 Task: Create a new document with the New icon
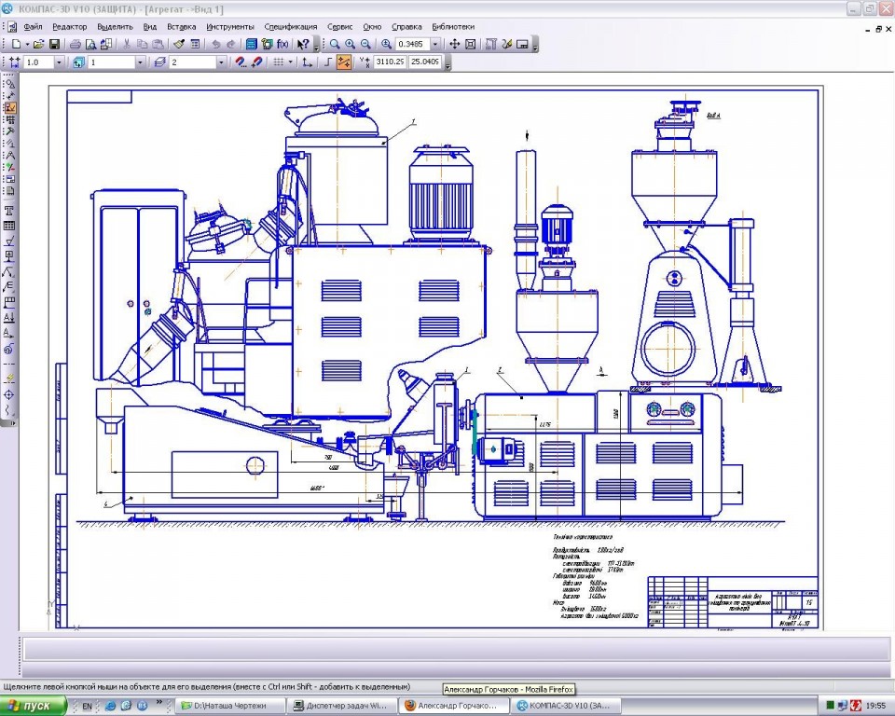(16, 45)
